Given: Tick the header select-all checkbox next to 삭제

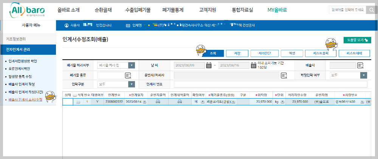Looking at the screenshot, I should click(x=75, y=95).
